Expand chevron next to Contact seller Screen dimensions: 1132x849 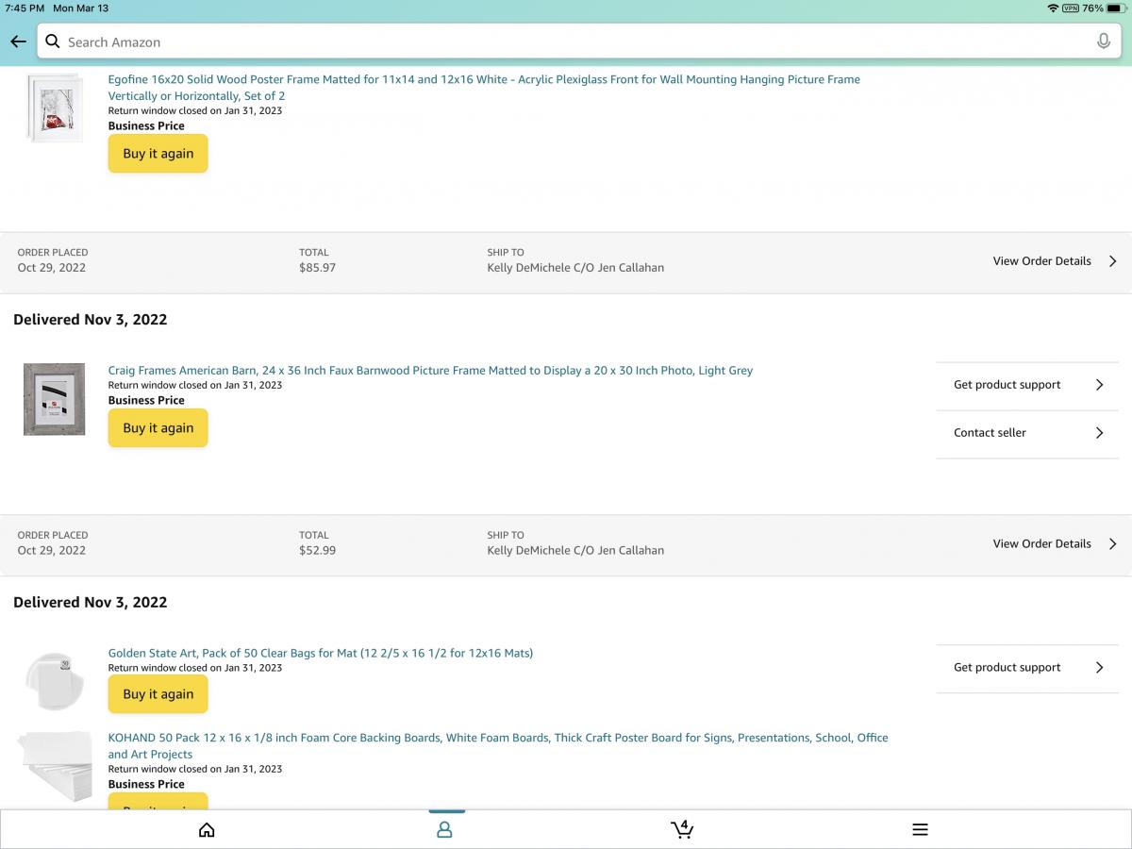point(1099,433)
